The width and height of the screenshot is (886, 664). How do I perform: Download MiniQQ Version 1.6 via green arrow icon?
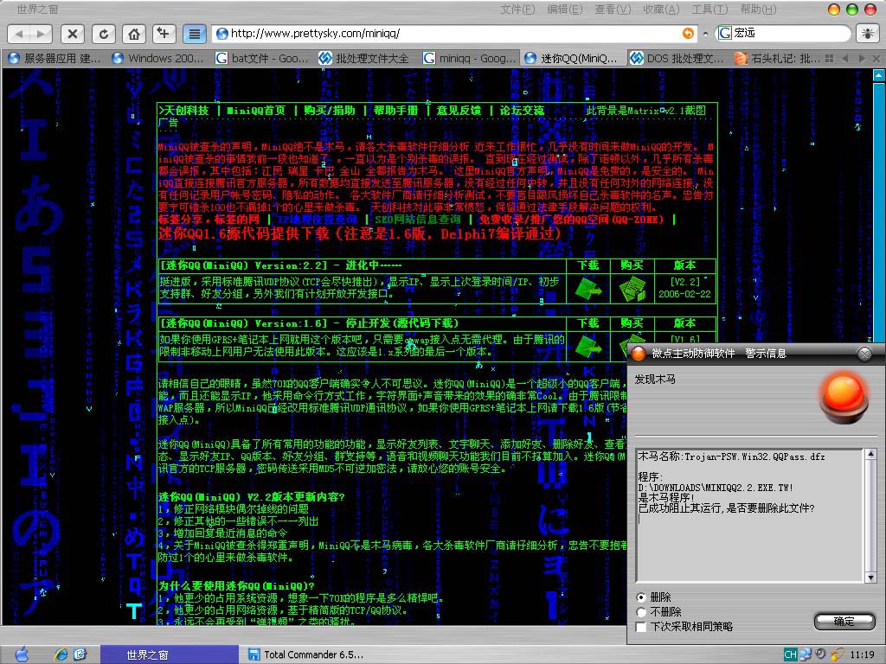[x=588, y=346]
